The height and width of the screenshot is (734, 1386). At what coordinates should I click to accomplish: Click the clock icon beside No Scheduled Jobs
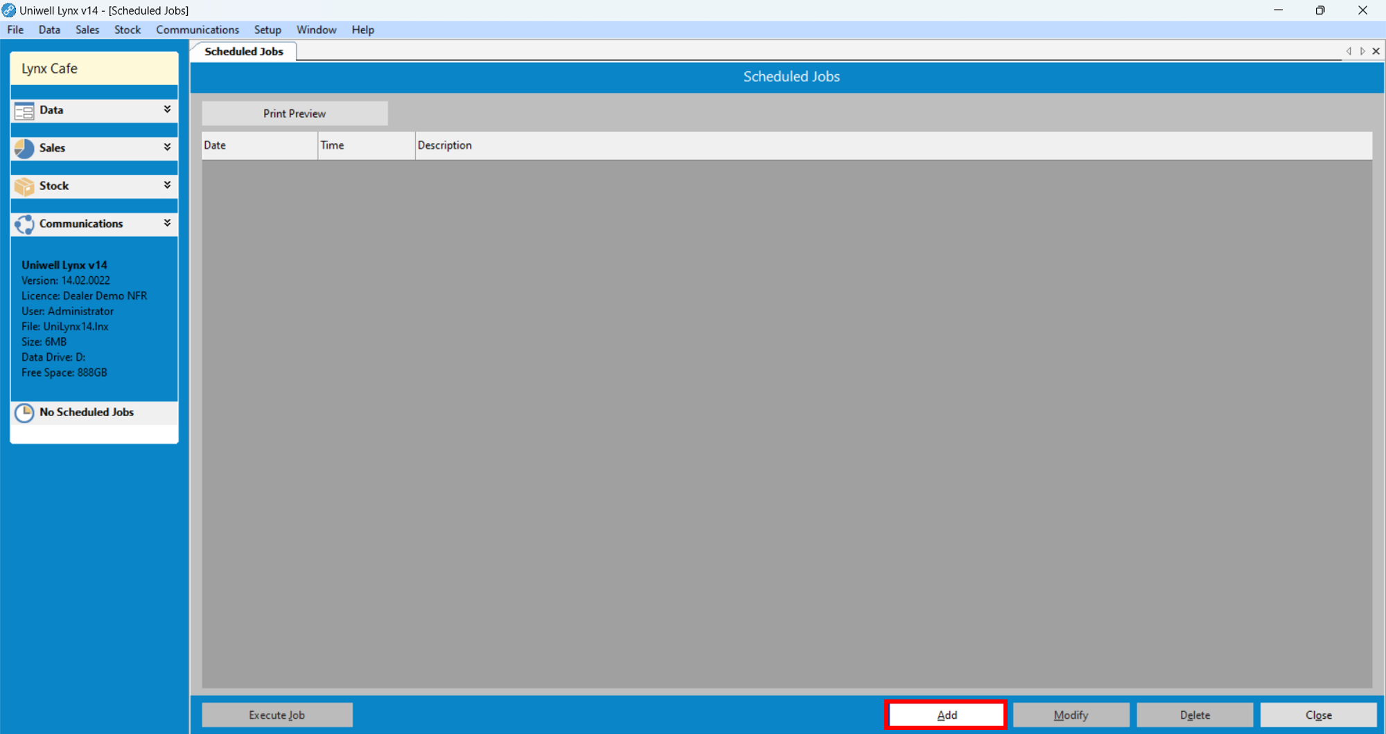click(24, 413)
